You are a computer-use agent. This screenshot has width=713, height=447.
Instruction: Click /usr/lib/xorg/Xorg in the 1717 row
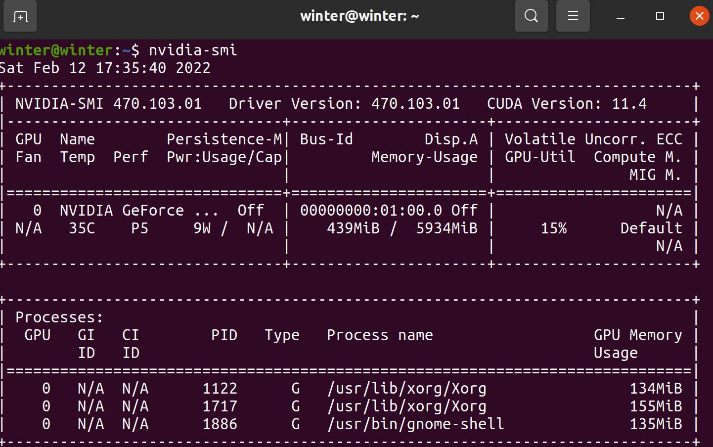click(406, 406)
